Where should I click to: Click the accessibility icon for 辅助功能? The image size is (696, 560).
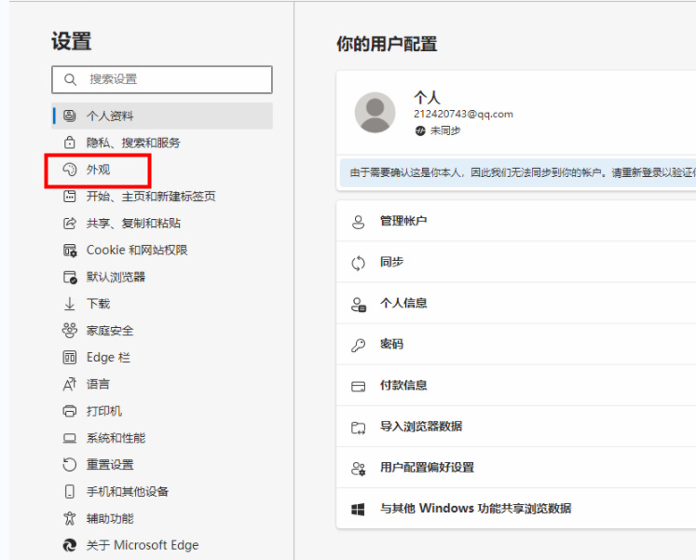pos(69,518)
